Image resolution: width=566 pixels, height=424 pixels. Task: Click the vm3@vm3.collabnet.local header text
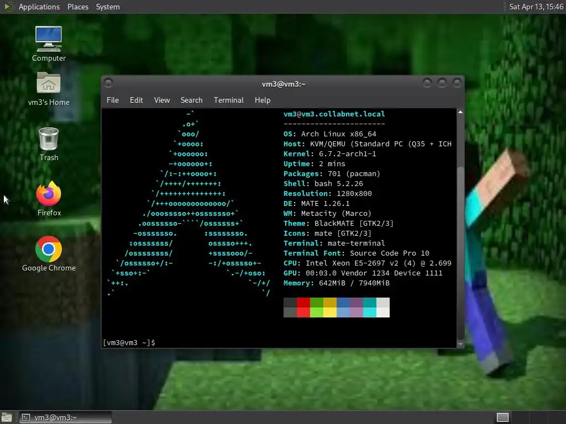[334, 114]
